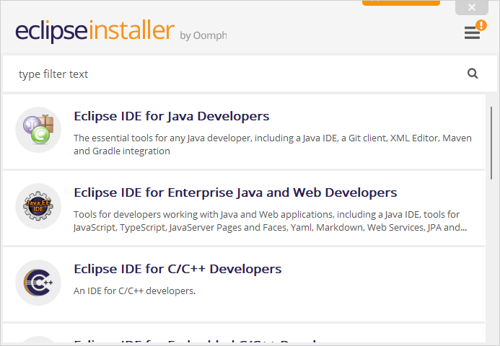Click the description starting 'Tools for developers working'
The height and width of the screenshot is (346, 500).
click(x=270, y=221)
